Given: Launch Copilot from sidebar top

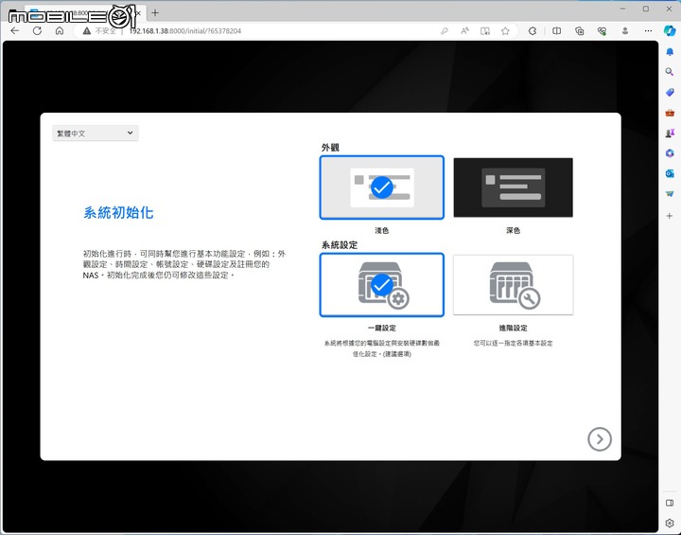Looking at the screenshot, I should 670,31.
